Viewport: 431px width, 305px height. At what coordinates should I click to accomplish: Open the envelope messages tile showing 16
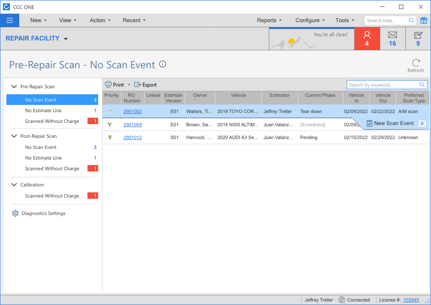coord(393,39)
